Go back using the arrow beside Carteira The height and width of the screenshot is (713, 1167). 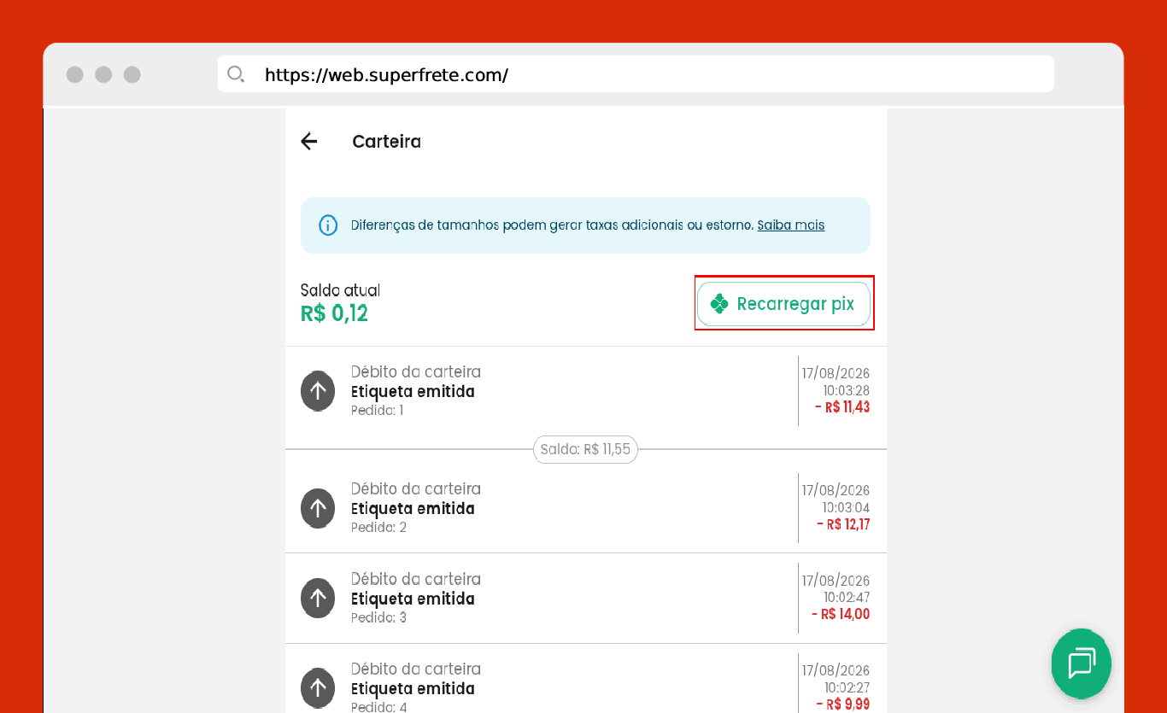click(308, 142)
